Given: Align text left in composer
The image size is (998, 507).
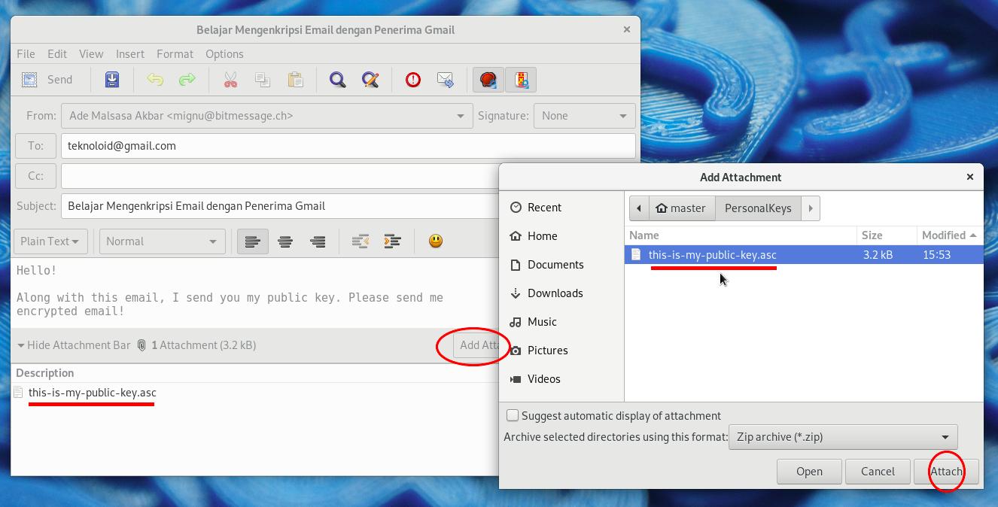Looking at the screenshot, I should pos(253,241).
